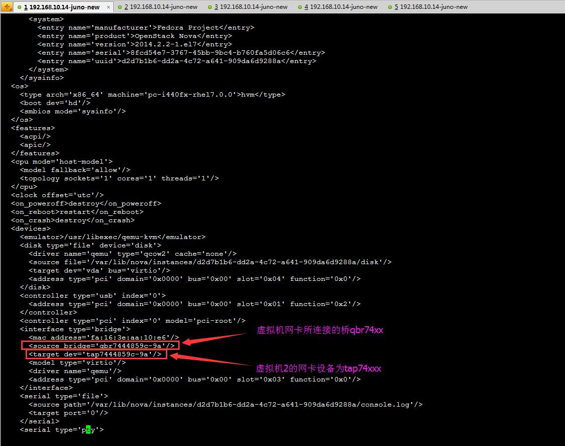Click the orange new session plus icon

(7, 6)
